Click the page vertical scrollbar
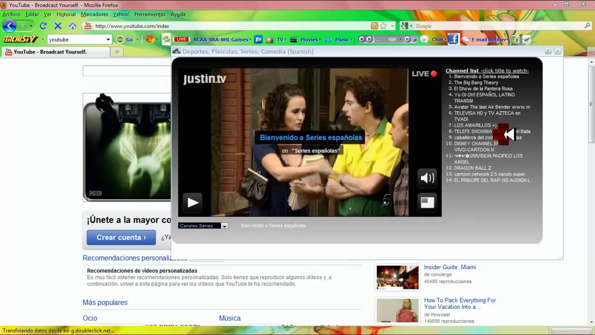 click(x=591, y=191)
